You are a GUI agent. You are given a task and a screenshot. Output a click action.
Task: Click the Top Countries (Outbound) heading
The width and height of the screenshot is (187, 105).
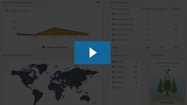tap(17, 55)
